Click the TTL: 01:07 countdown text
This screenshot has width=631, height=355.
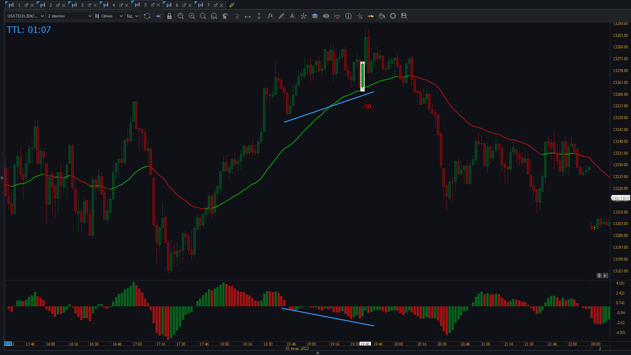[x=29, y=30]
